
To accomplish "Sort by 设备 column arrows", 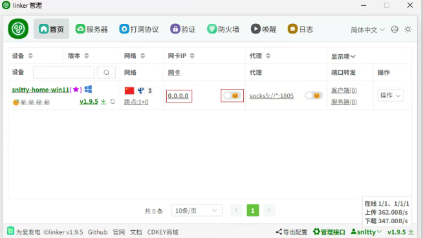I will tap(30, 55).
